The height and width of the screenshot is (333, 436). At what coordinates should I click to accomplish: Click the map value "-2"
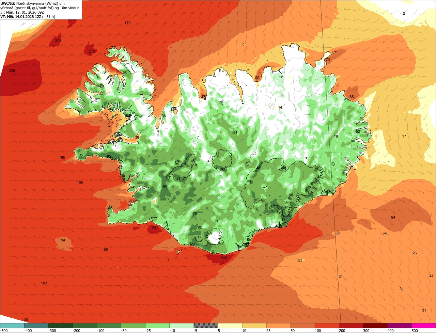tap(255, 154)
